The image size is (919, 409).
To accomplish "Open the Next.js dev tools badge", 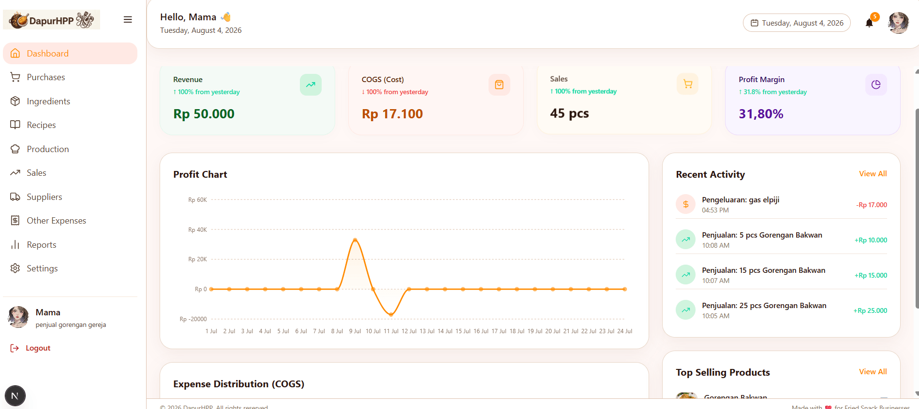I will point(15,396).
